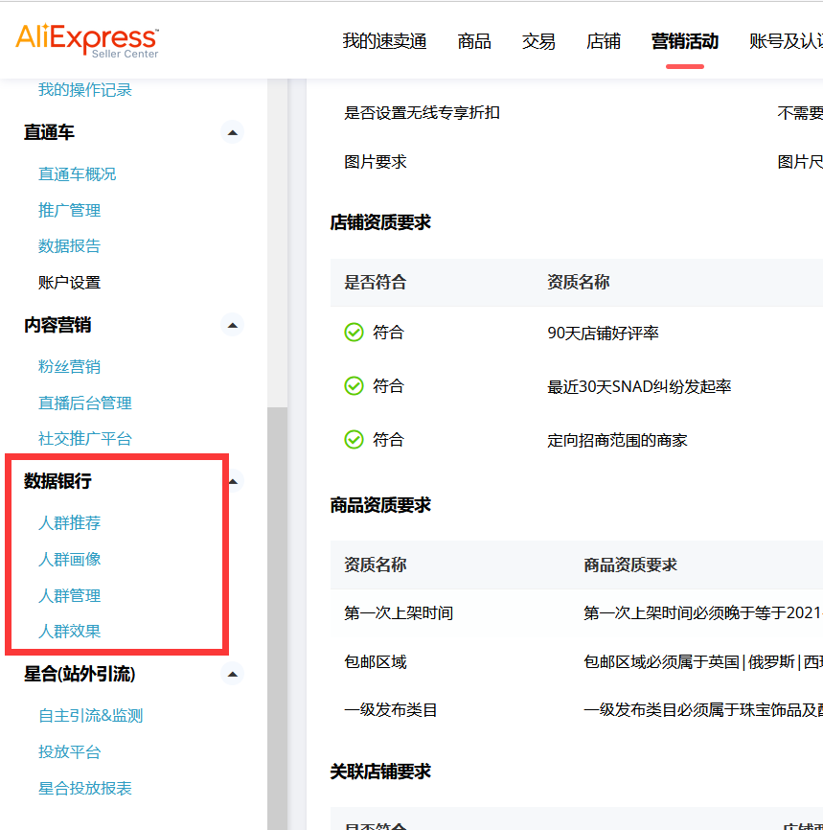Click the 直通车 section title
This screenshot has width=823, height=830.
pyautogui.click(x=49, y=132)
